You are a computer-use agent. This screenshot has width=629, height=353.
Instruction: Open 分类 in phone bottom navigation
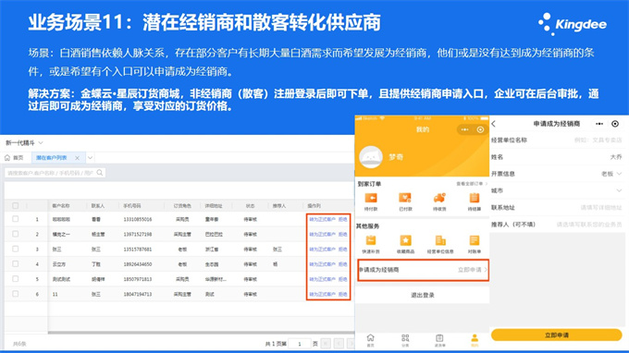pyautogui.click(x=405, y=340)
